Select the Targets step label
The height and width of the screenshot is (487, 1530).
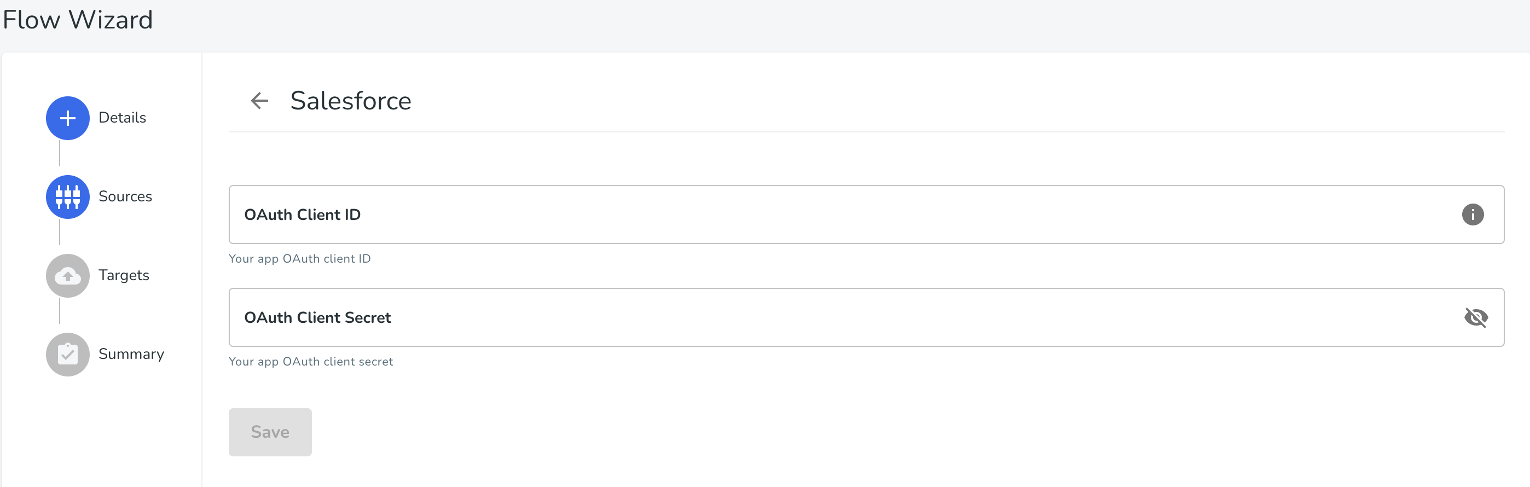point(124,276)
